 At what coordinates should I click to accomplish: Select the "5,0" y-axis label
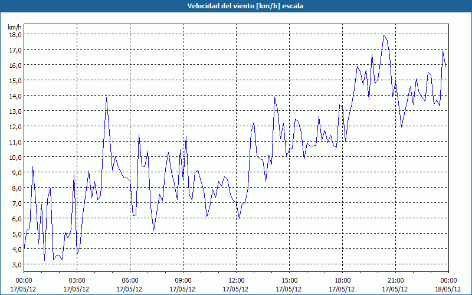pyautogui.click(x=17, y=234)
